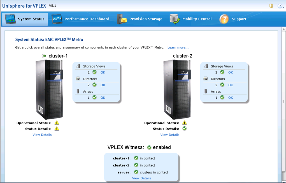Follow the Learn more link
The height and width of the screenshot is (183, 286).
click(178, 48)
